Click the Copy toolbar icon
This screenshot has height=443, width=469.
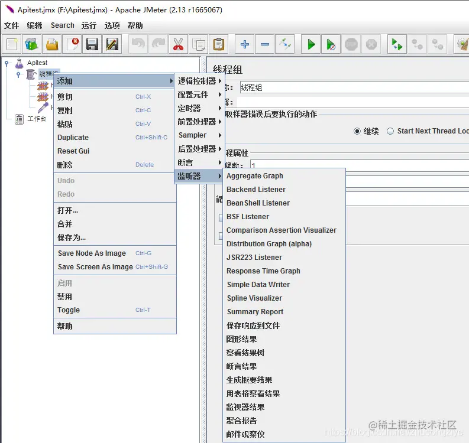point(198,44)
